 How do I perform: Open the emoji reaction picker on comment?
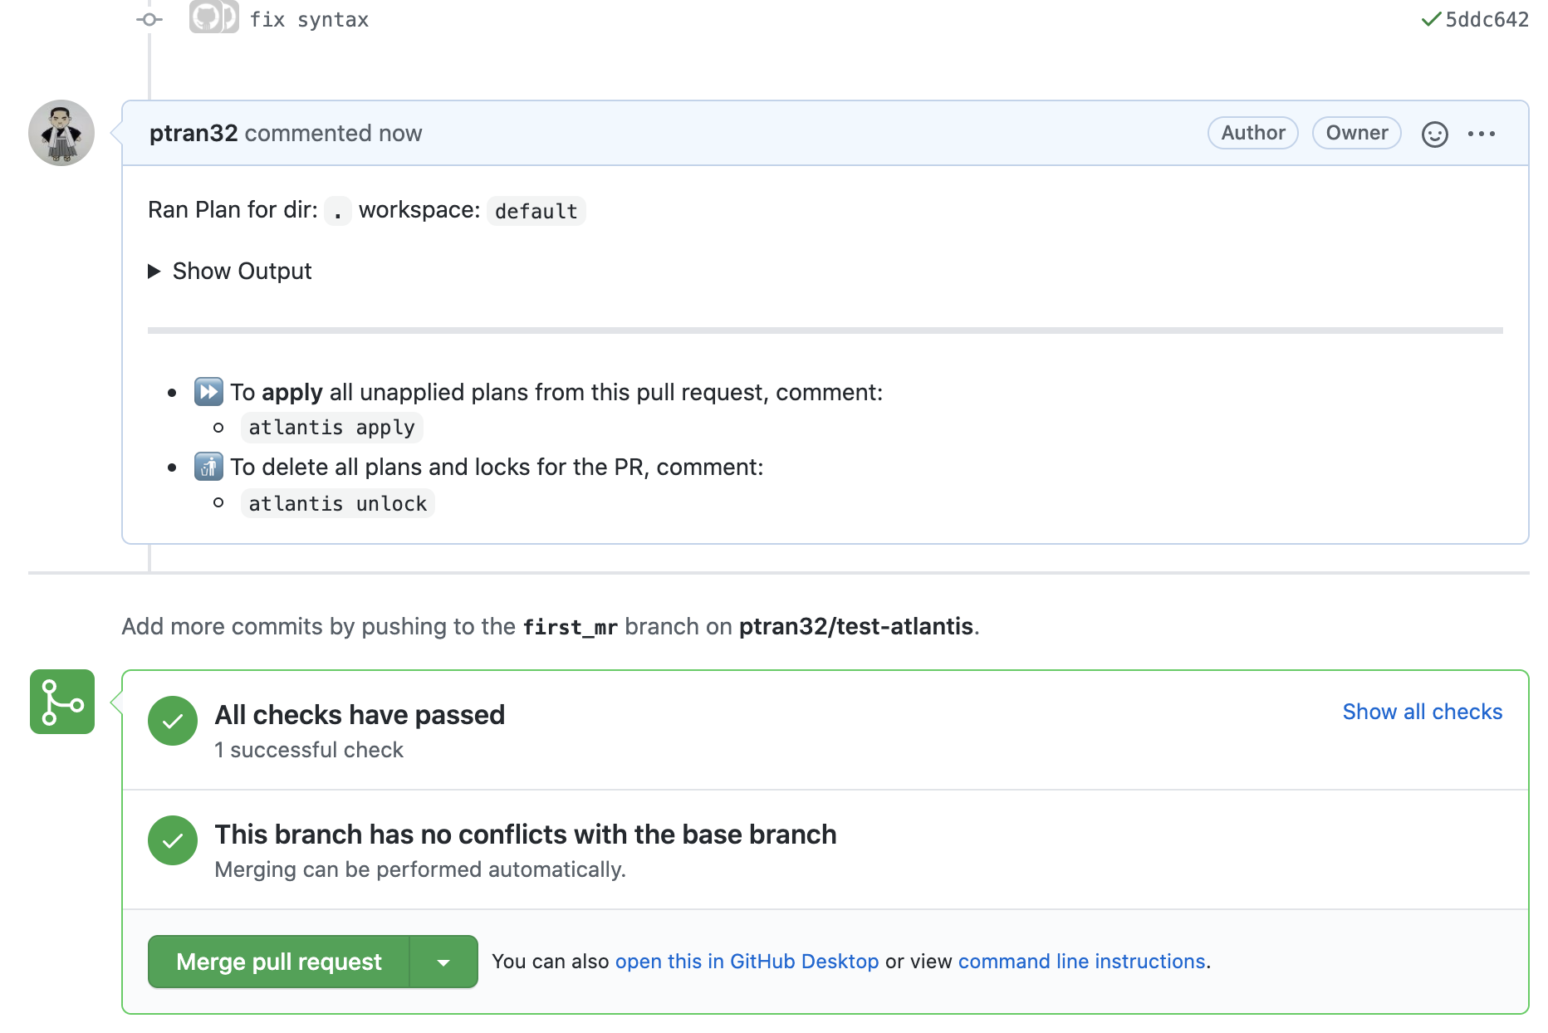click(1434, 134)
